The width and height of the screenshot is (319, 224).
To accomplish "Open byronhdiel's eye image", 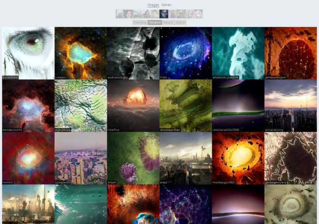I will click(x=28, y=53).
